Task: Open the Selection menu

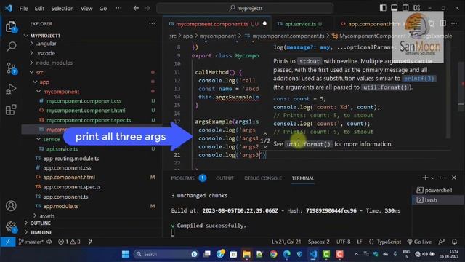Action: (62, 9)
